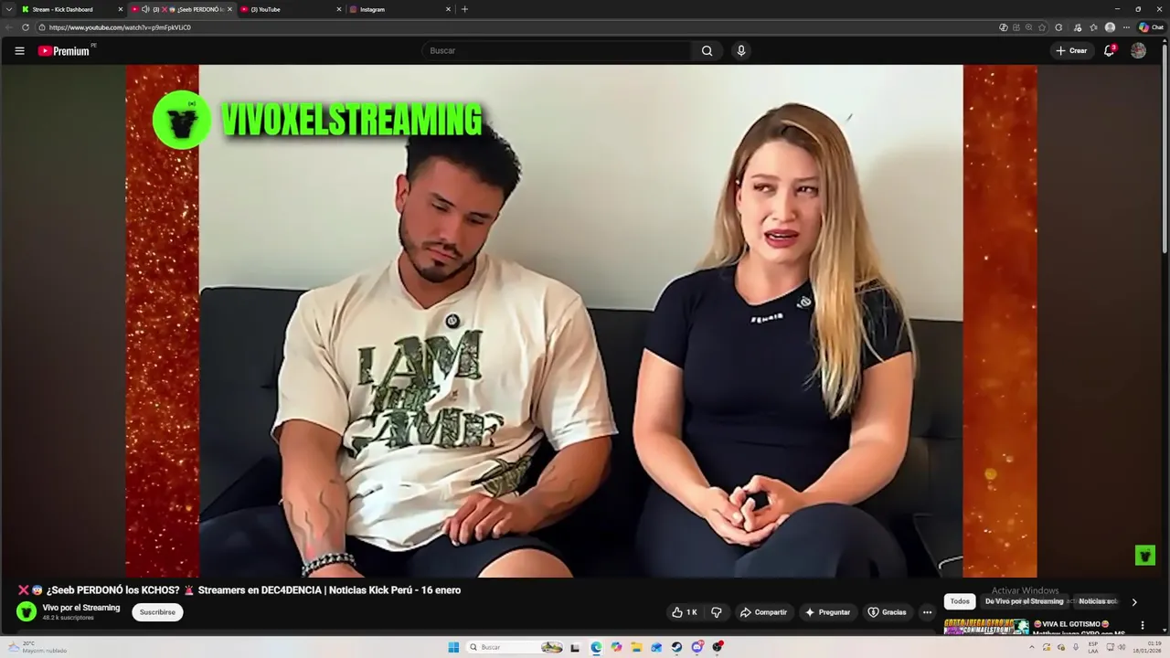Screen dimensions: 1170x658
Task: Open the Edge browser profile icon
Action: pyautogui.click(x=1110, y=27)
